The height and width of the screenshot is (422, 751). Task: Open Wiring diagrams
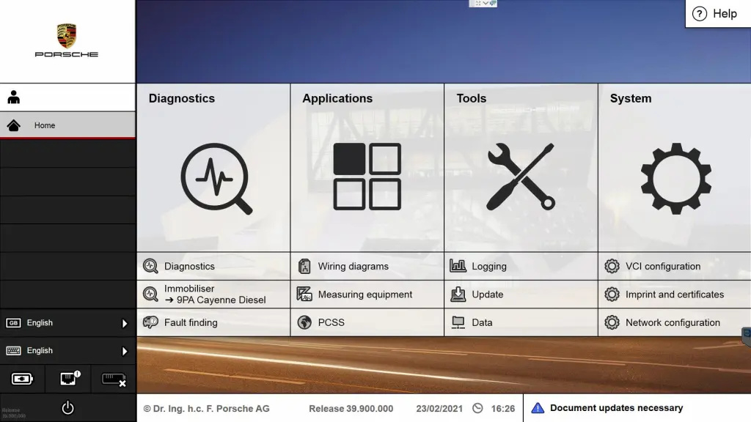pyautogui.click(x=353, y=267)
